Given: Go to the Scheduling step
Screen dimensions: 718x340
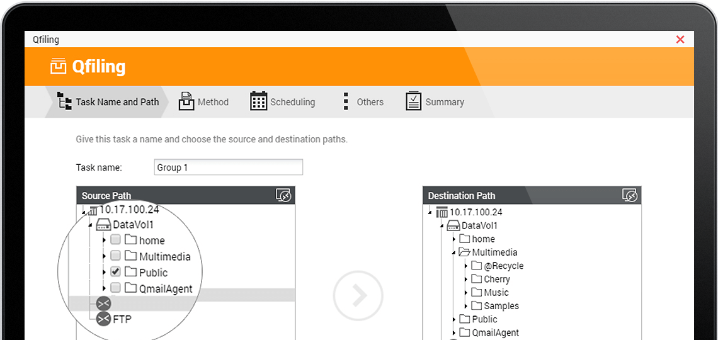Looking at the screenshot, I should [x=283, y=101].
